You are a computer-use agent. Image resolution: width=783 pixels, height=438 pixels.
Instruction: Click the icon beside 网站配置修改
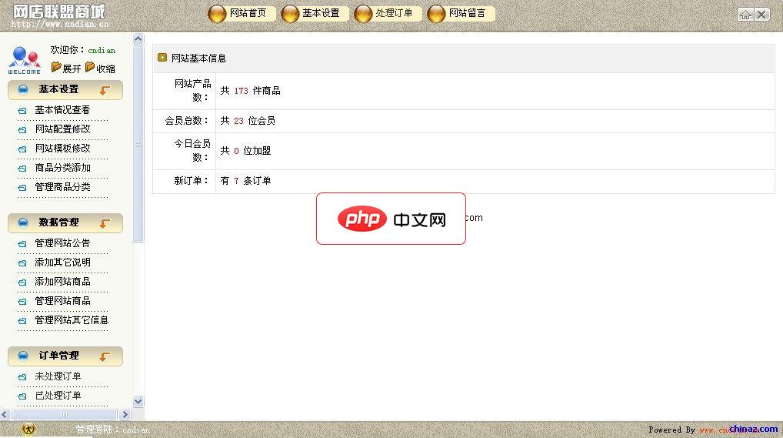pos(22,130)
